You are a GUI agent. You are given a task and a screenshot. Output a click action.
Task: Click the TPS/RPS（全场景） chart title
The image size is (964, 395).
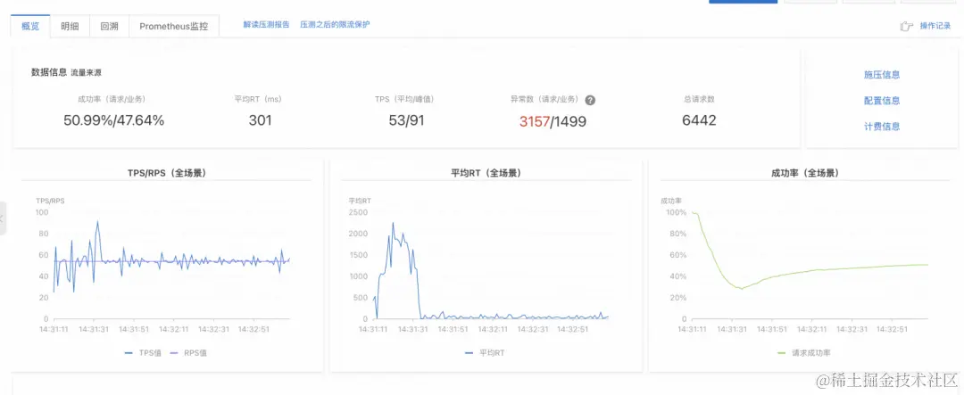(167, 173)
